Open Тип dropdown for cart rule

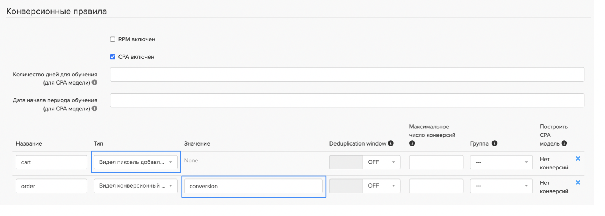pos(136,162)
